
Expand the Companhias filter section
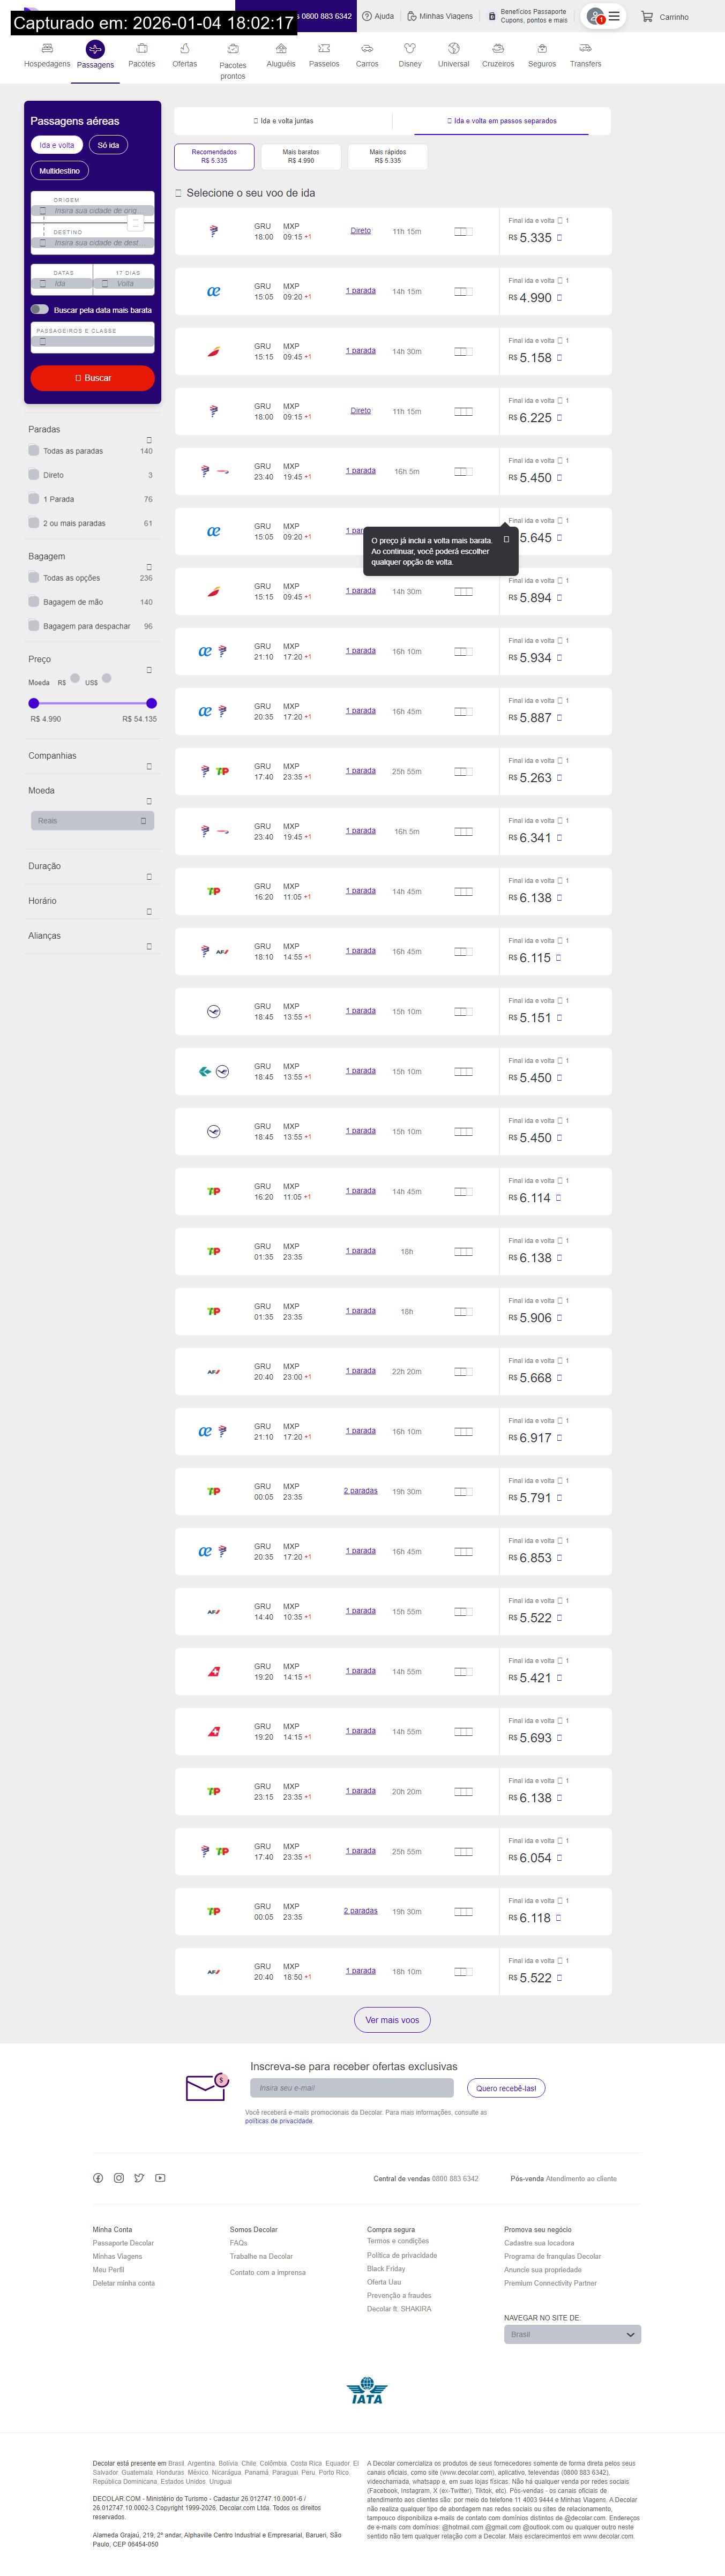pos(149,766)
